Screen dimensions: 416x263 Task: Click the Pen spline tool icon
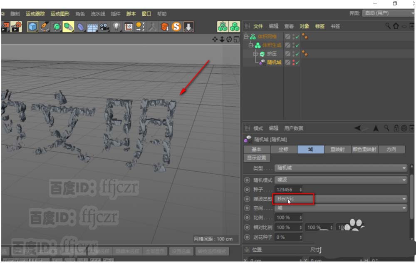pyautogui.click(x=45, y=27)
